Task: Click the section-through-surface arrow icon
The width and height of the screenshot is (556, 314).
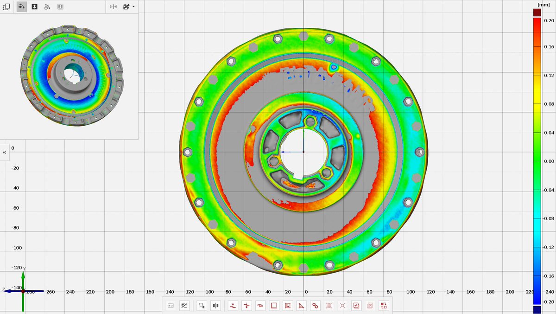Action: 246,306
